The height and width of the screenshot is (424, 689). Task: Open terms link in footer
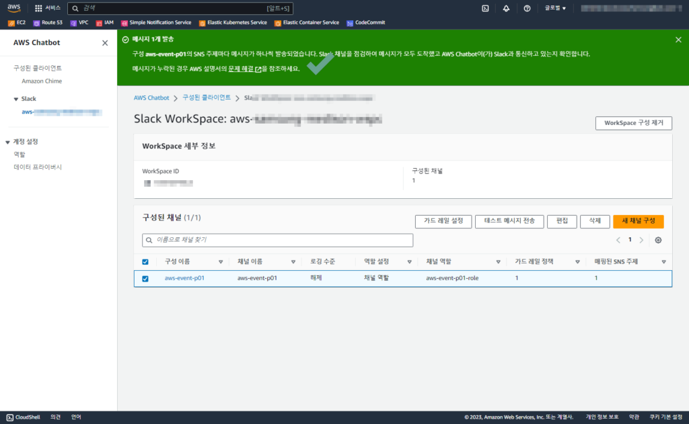(x=634, y=417)
